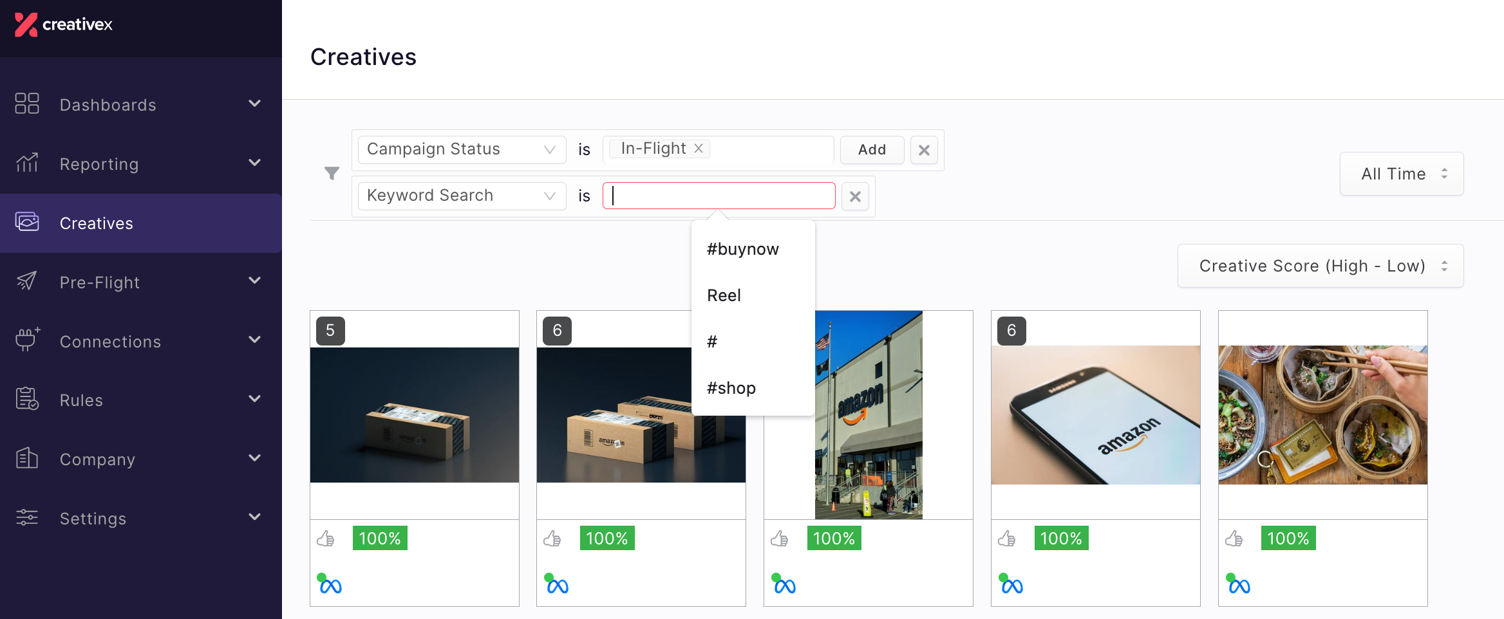Click the filter funnel icon
Viewport: 1504px width, 619px height.
[x=332, y=173]
